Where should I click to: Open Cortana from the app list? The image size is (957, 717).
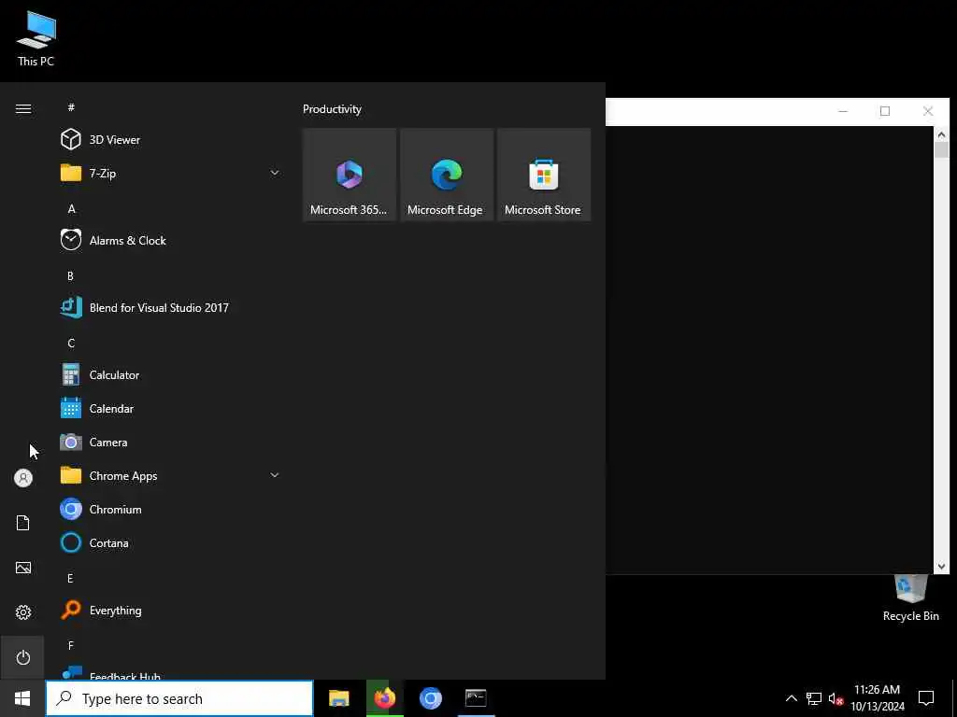point(171,542)
